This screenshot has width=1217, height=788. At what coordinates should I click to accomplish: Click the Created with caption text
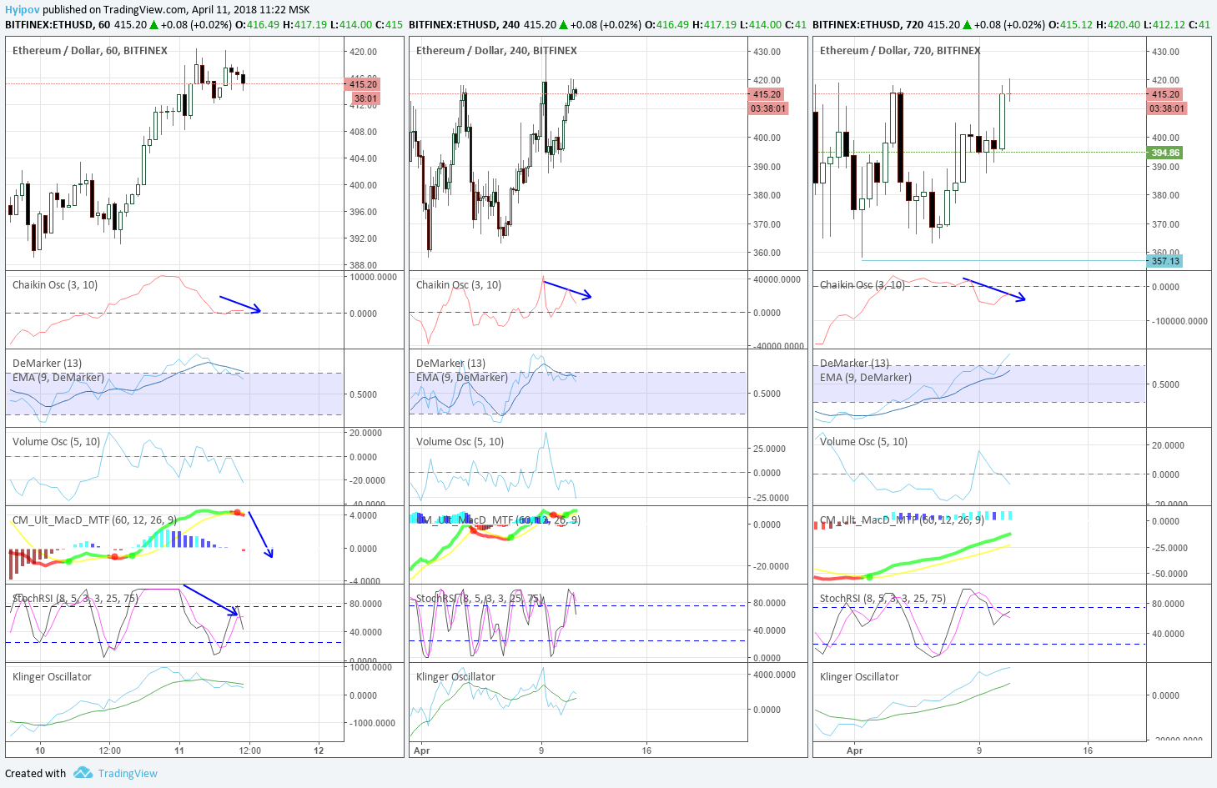point(36,773)
